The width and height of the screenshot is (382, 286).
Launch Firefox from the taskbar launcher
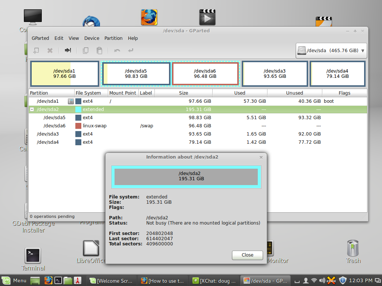(48, 281)
